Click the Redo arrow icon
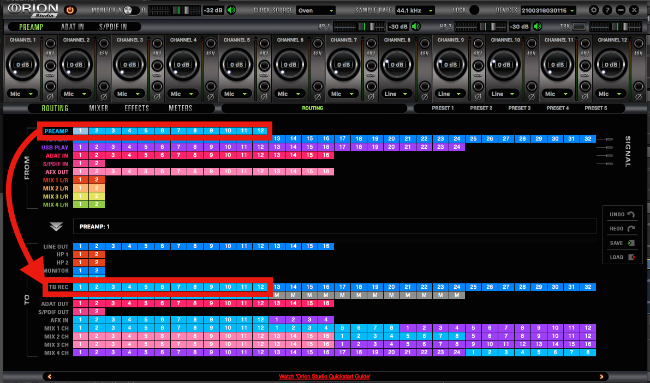Screen dimensions: 650x383 pyautogui.click(x=631, y=229)
